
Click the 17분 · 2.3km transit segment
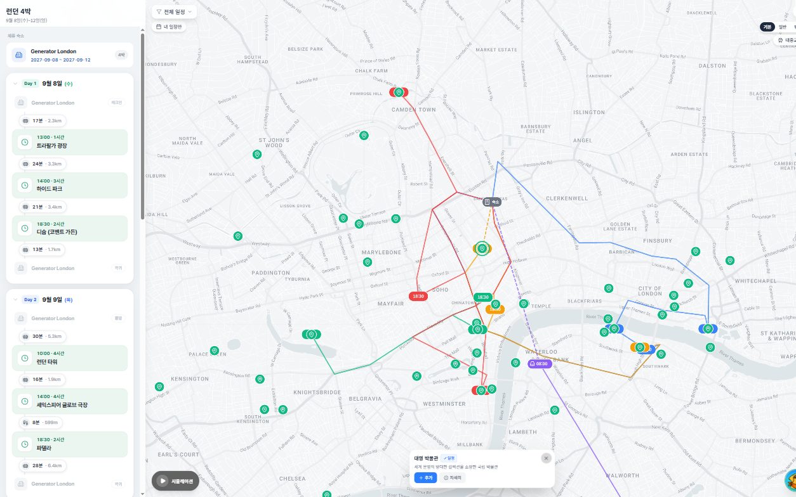click(43, 120)
